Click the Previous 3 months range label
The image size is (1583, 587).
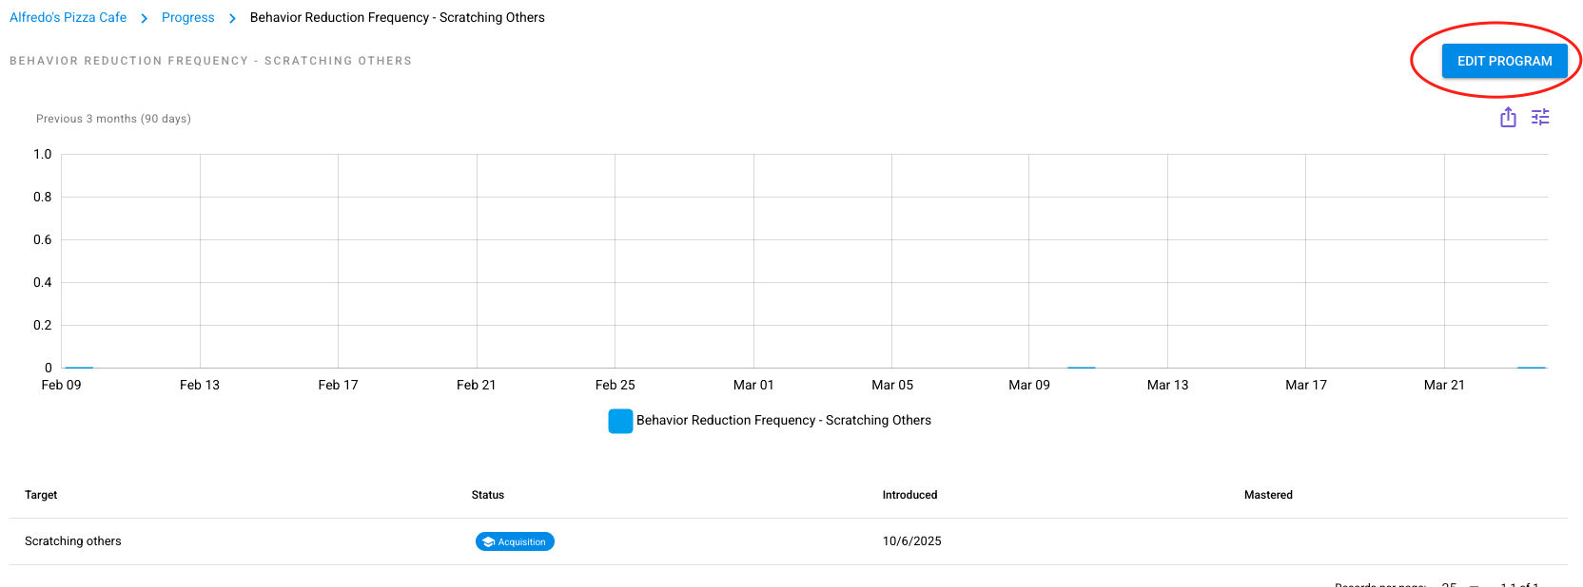[113, 119]
